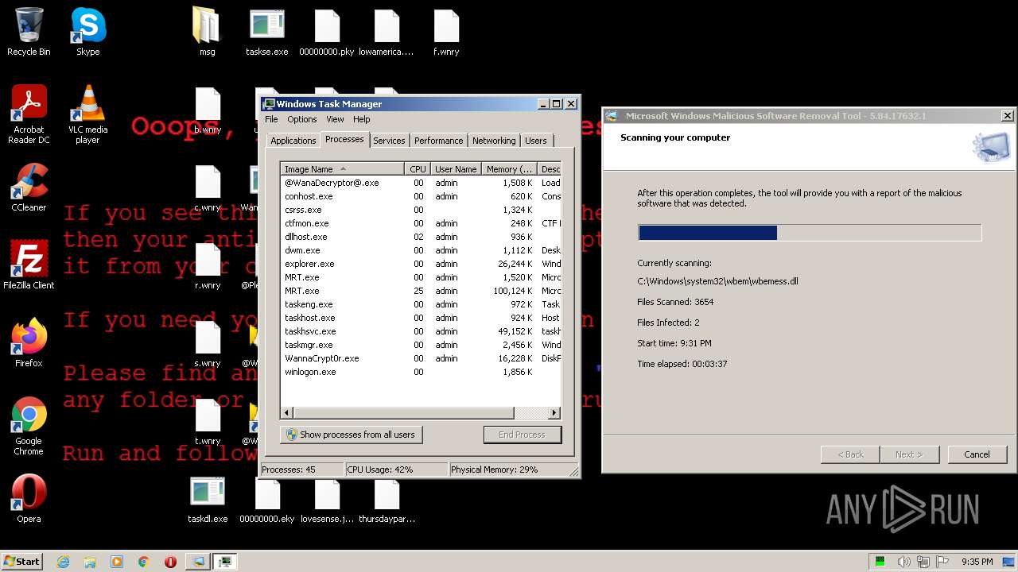Open the Recycle Bin desktop icon
Image resolution: width=1018 pixels, height=572 pixels.
[29, 32]
